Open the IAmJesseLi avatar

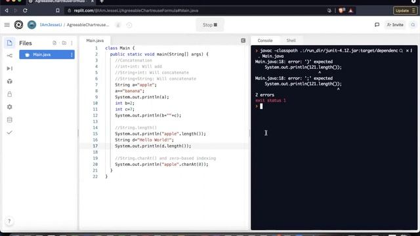[31, 25]
